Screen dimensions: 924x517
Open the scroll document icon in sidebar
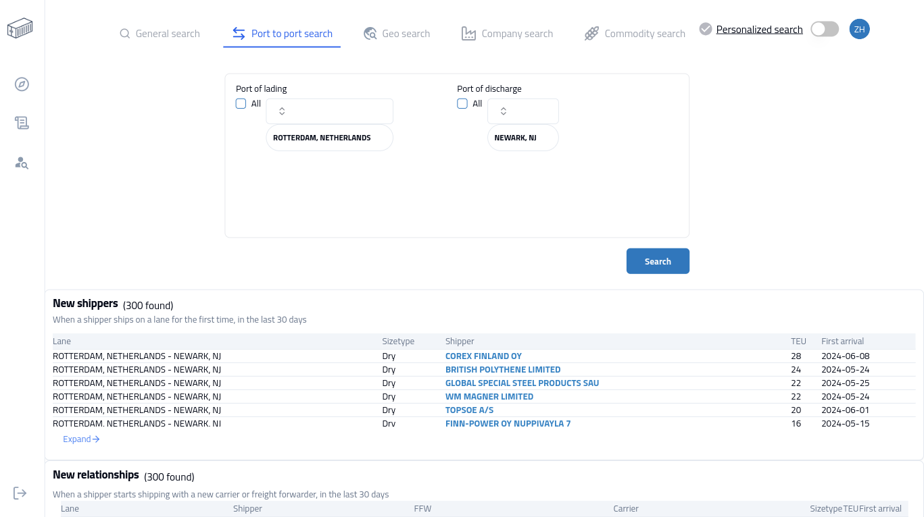tap(22, 123)
